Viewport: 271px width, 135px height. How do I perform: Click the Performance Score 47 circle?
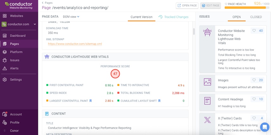point(115,74)
